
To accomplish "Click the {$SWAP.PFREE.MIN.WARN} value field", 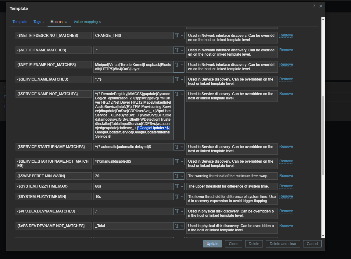I will pyautogui.click(x=133, y=176).
